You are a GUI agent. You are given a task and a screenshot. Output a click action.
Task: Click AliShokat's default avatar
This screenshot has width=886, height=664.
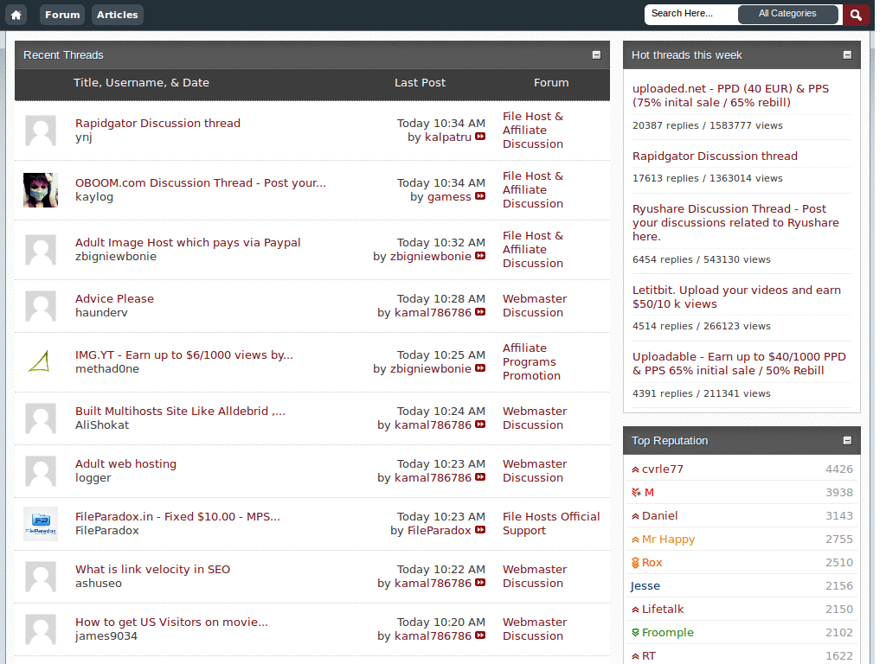41,418
